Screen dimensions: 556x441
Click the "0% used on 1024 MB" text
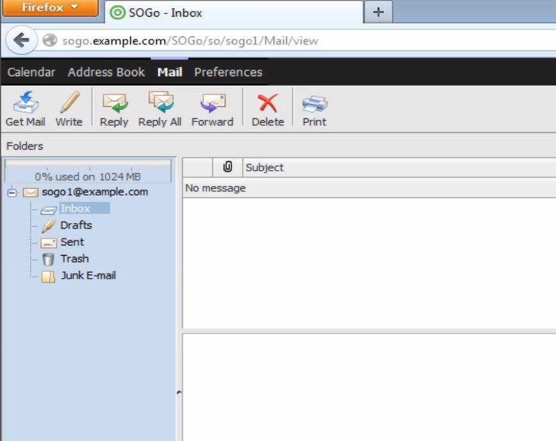88,176
